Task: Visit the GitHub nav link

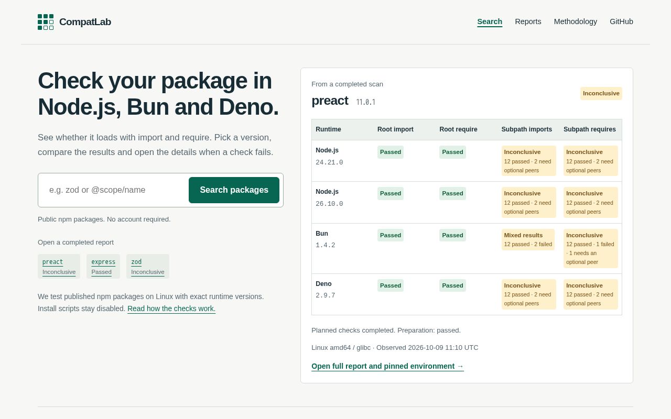Action: (x=621, y=21)
